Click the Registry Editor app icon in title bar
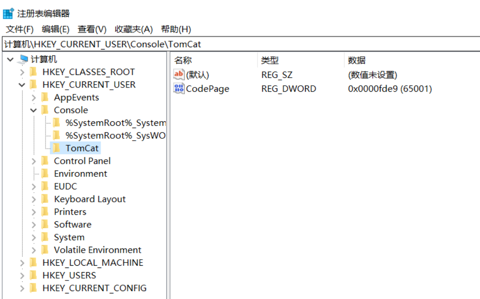Image resolution: width=480 pixels, height=299 pixels. [x=8, y=13]
